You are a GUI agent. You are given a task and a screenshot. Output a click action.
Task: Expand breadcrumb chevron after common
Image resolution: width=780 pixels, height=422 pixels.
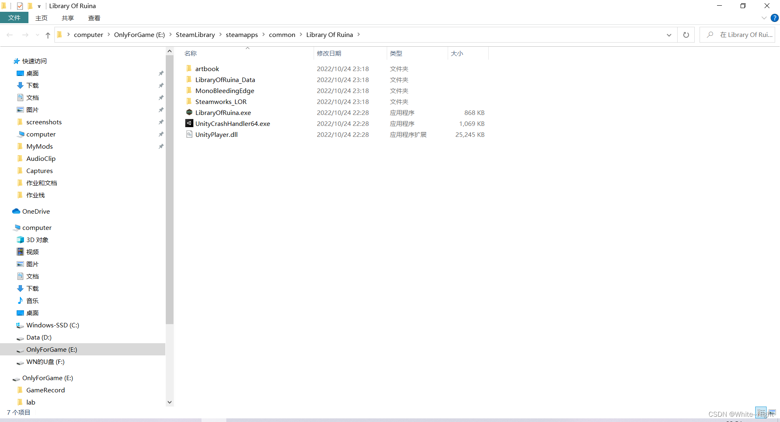(x=301, y=35)
